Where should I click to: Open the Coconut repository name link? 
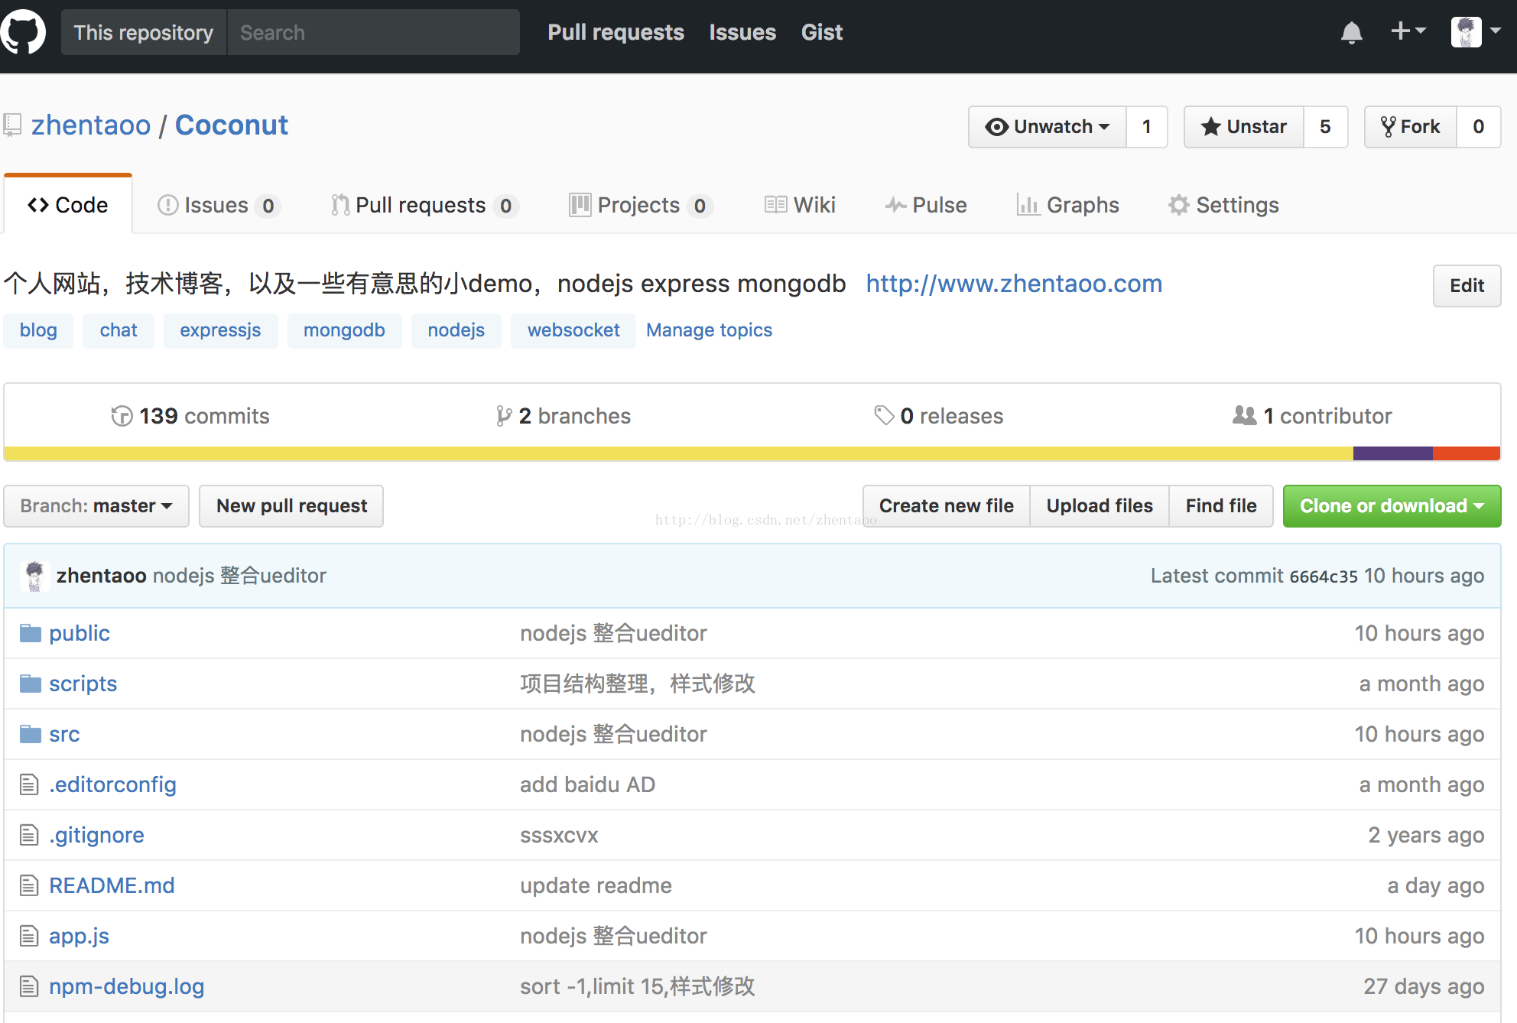click(232, 125)
